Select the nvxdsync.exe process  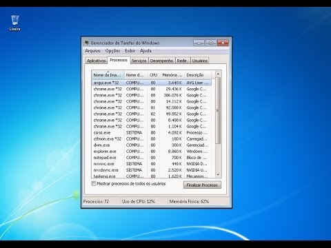tap(151, 170)
